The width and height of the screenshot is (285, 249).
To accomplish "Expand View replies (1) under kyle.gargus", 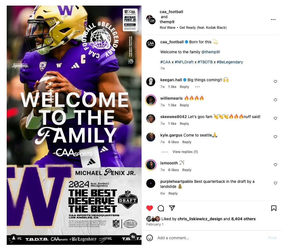I will (x=185, y=152).
